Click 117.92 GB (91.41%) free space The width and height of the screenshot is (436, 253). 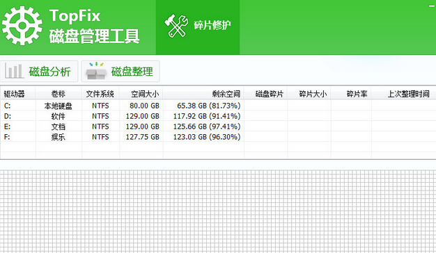(x=207, y=116)
